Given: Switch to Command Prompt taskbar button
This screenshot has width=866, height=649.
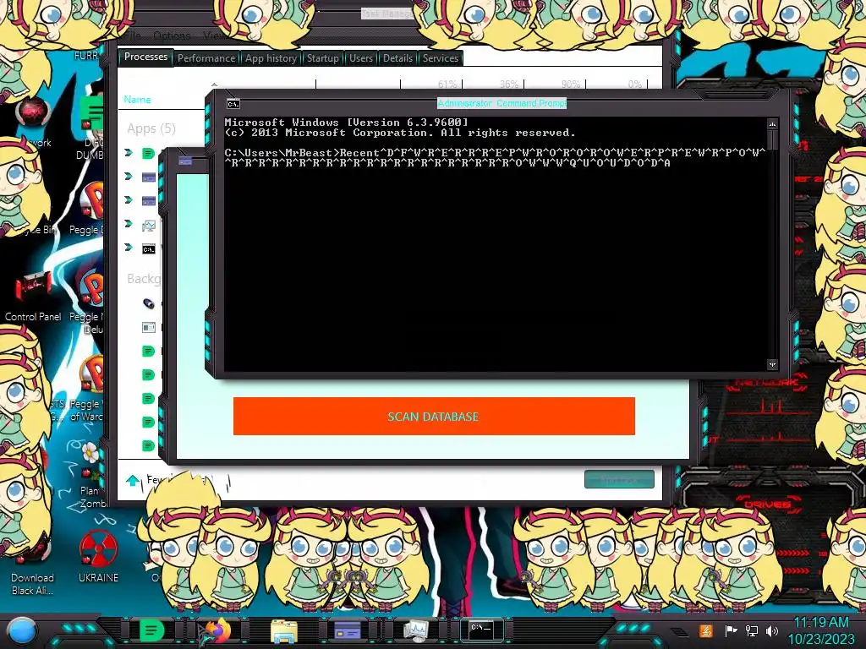Looking at the screenshot, I should [480, 630].
